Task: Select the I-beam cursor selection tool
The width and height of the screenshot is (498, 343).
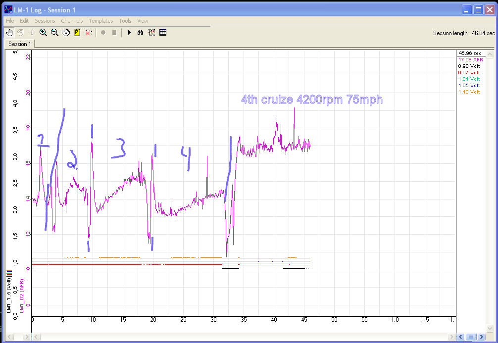Action: coord(32,32)
